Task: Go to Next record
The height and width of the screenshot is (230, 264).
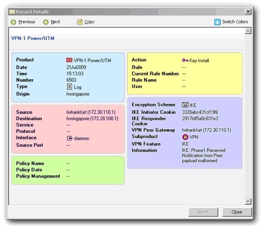Action: click(x=52, y=22)
